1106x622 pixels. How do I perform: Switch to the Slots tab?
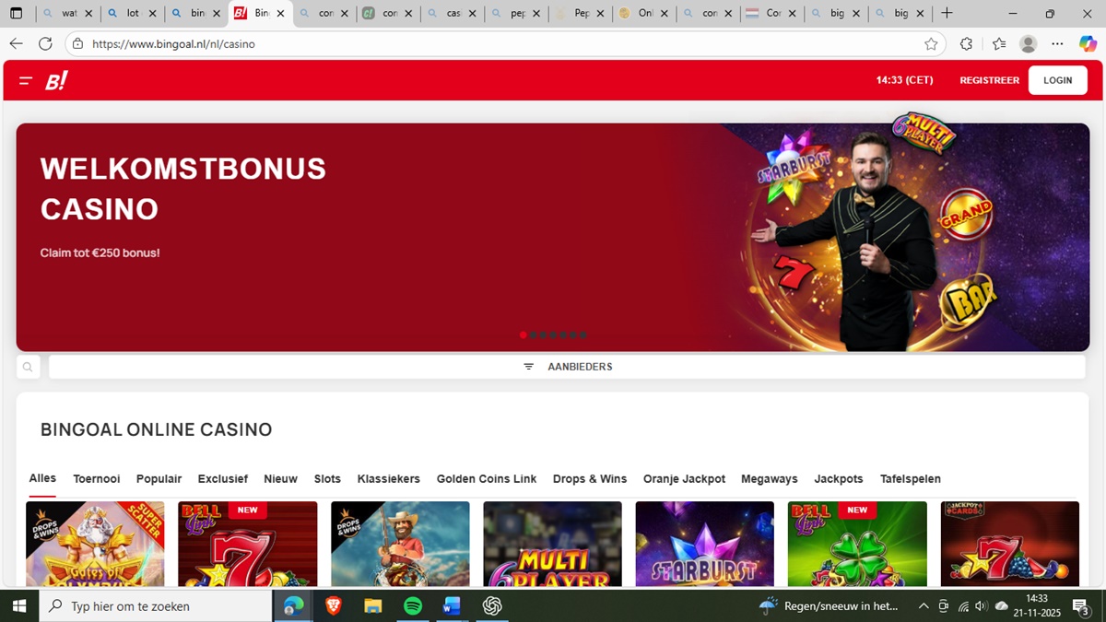[x=327, y=479]
